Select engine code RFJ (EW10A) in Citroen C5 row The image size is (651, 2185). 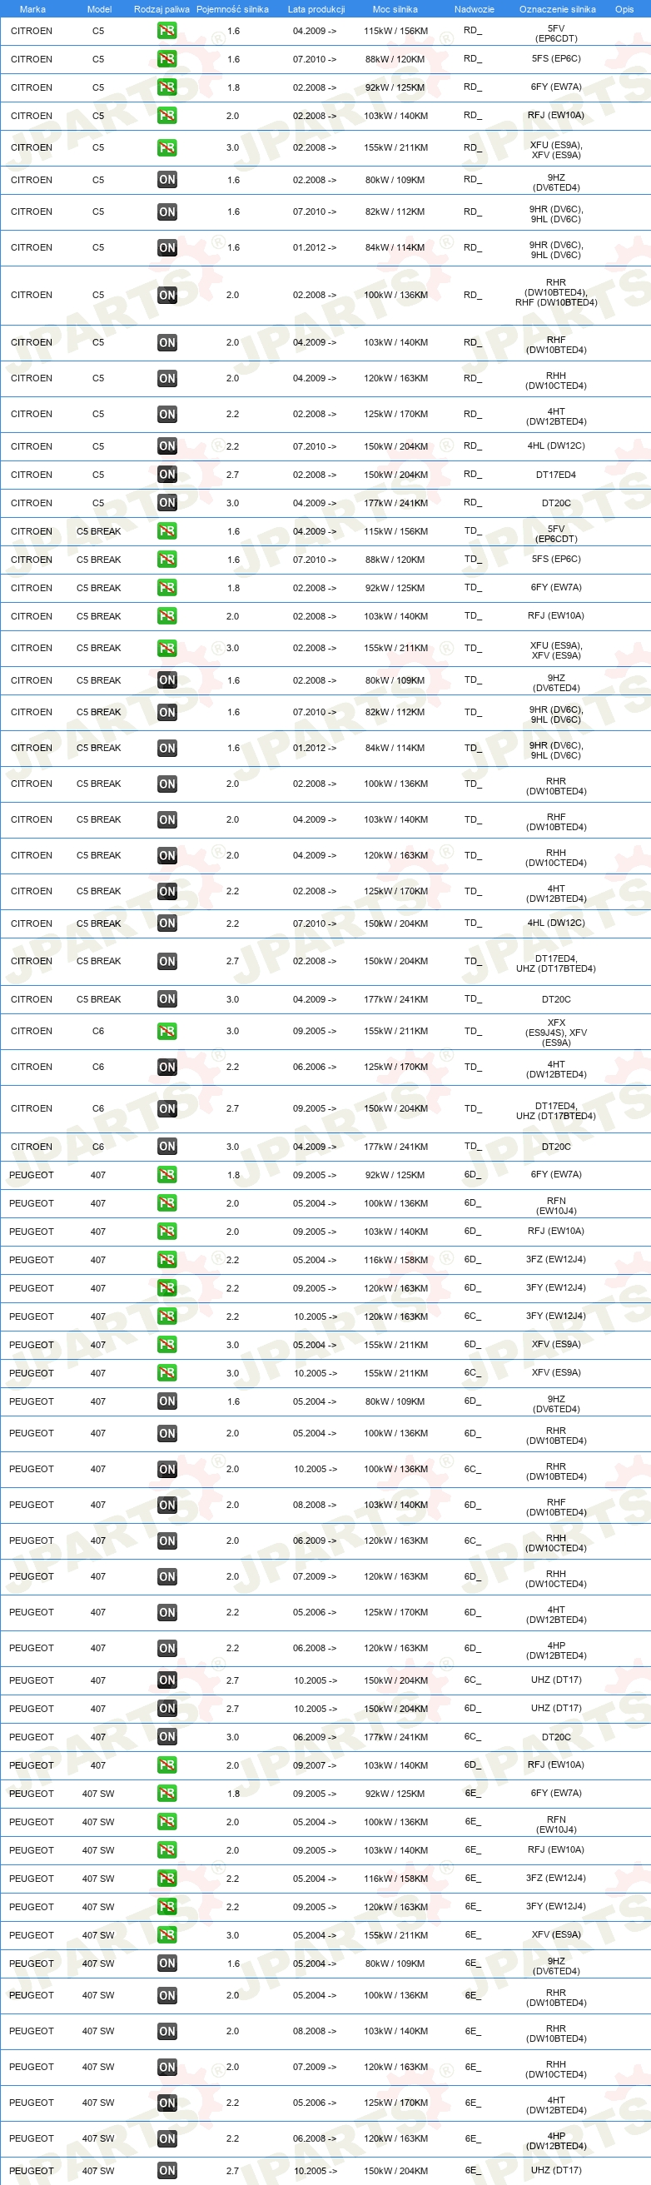tap(556, 116)
